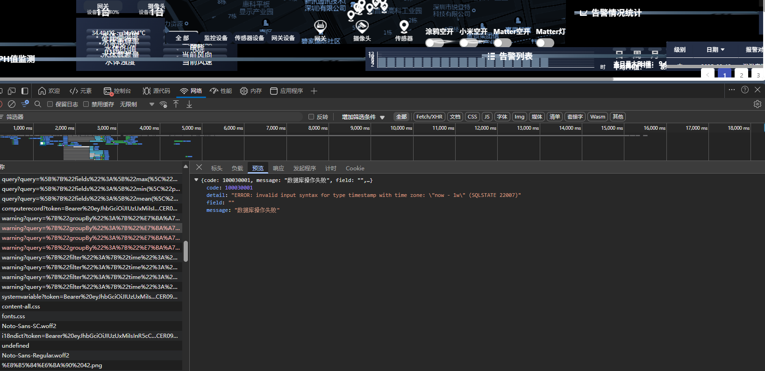Open DevTools help question-mark icon
The image size is (765, 371).
click(x=745, y=90)
